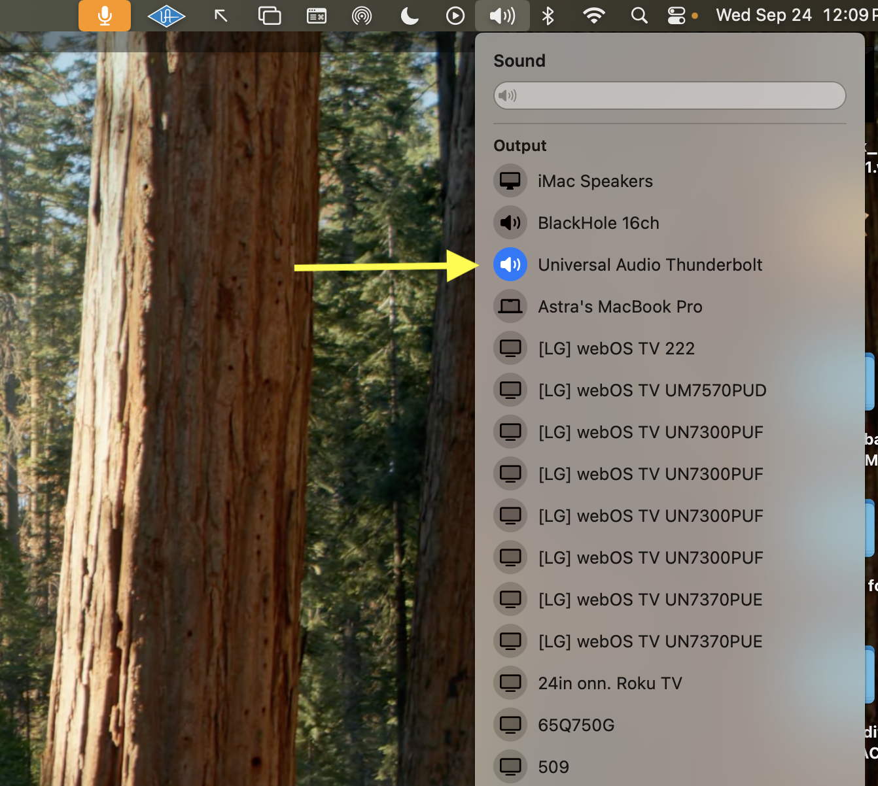This screenshot has height=786, width=878.
Task: Adjust the Sound volume slider
Action: tap(669, 96)
